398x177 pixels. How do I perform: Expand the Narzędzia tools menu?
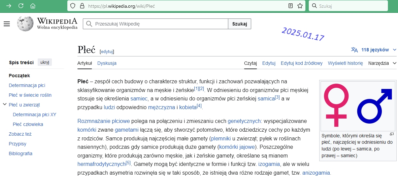[382, 63]
